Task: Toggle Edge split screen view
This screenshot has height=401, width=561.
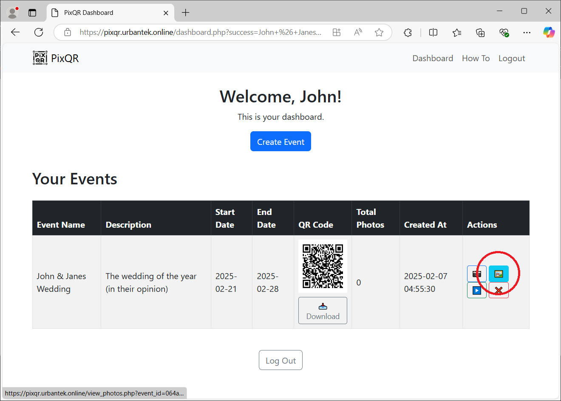Action: tap(433, 32)
